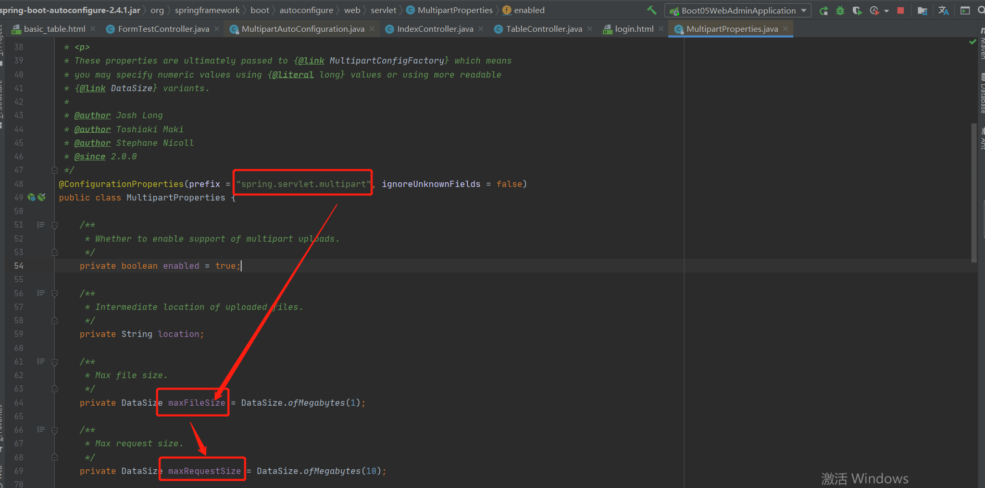Close the MultipartProperties.java tab
This screenshot has height=488, width=985.
coord(785,29)
